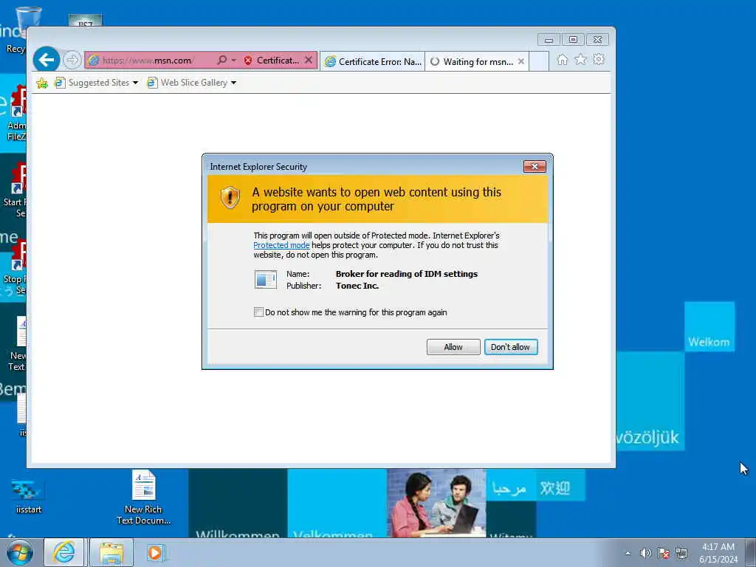
Task: Open a new blank tab
Action: click(539, 62)
